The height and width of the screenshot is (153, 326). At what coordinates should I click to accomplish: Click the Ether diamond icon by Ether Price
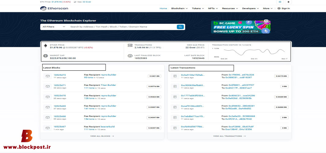point(46,46)
